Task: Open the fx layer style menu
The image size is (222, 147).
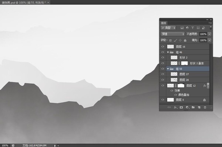Action: [175, 107]
